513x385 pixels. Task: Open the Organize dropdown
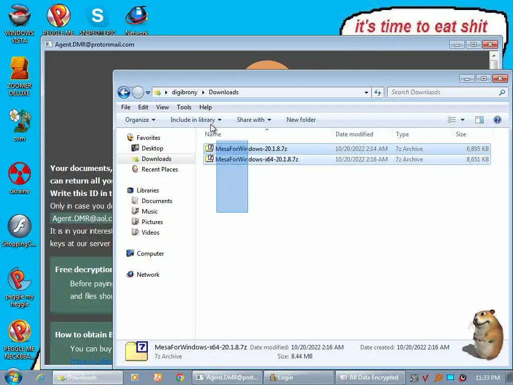(140, 120)
